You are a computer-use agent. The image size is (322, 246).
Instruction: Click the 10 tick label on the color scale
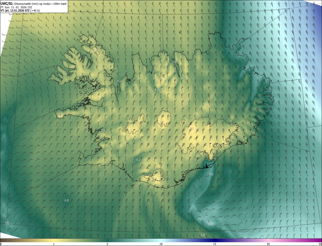pos(161,244)
